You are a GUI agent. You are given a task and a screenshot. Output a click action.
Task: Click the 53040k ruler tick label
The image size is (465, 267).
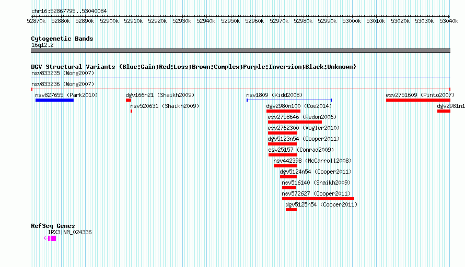[449, 21]
